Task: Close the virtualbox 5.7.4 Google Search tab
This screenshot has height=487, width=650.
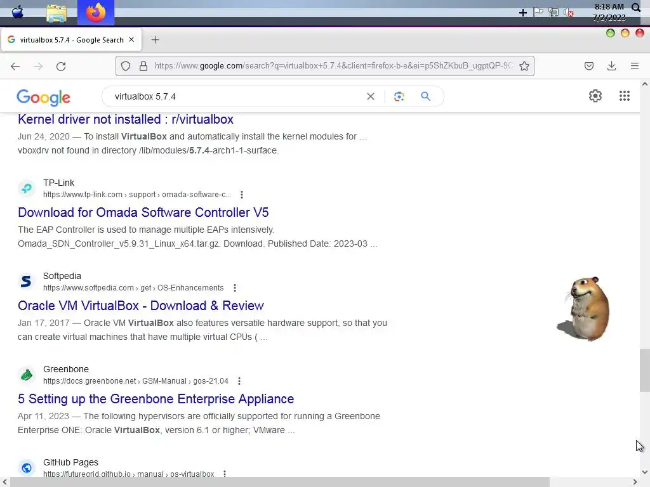Action: tap(131, 39)
